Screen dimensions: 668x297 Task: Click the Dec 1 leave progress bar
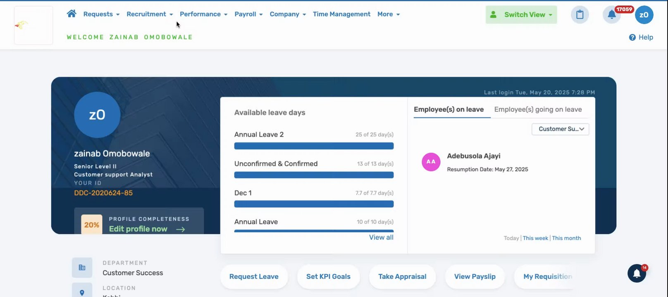(x=314, y=204)
